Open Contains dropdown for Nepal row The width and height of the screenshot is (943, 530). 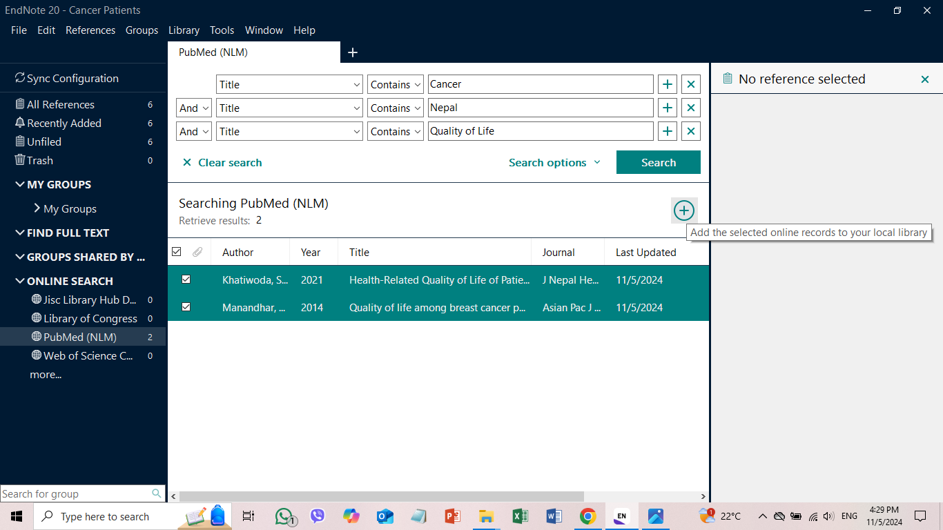tap(395, 108)
